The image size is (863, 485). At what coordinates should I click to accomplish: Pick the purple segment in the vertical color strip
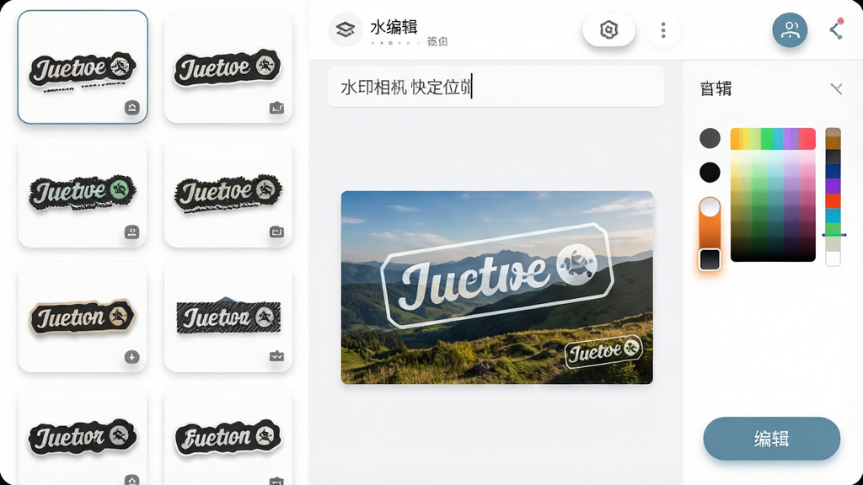click(x=833, y=186)
